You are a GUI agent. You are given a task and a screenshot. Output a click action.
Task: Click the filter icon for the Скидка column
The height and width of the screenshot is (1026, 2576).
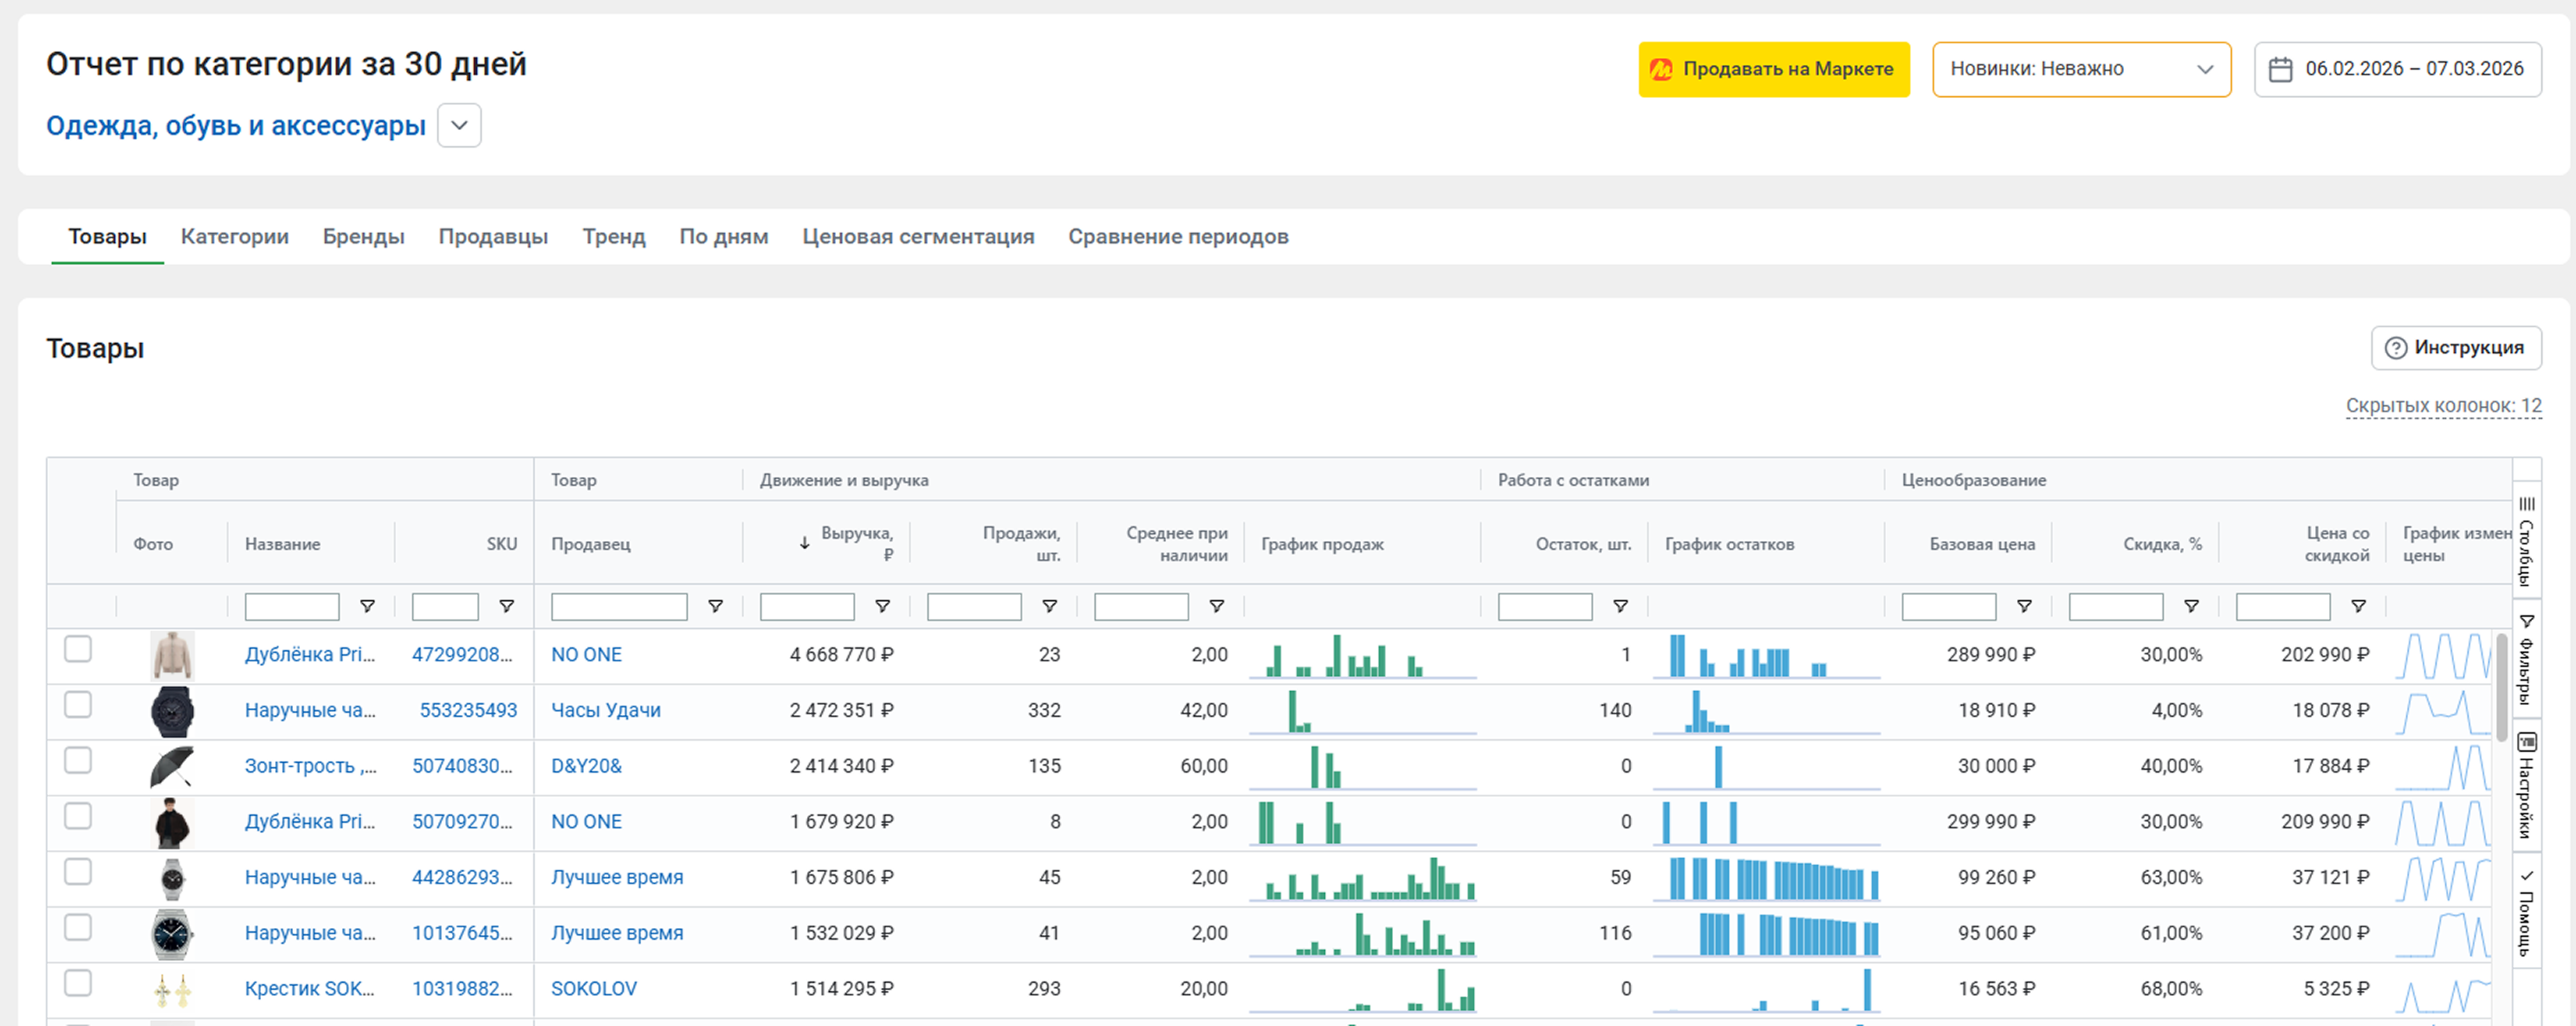click(x=2191, y=606)
